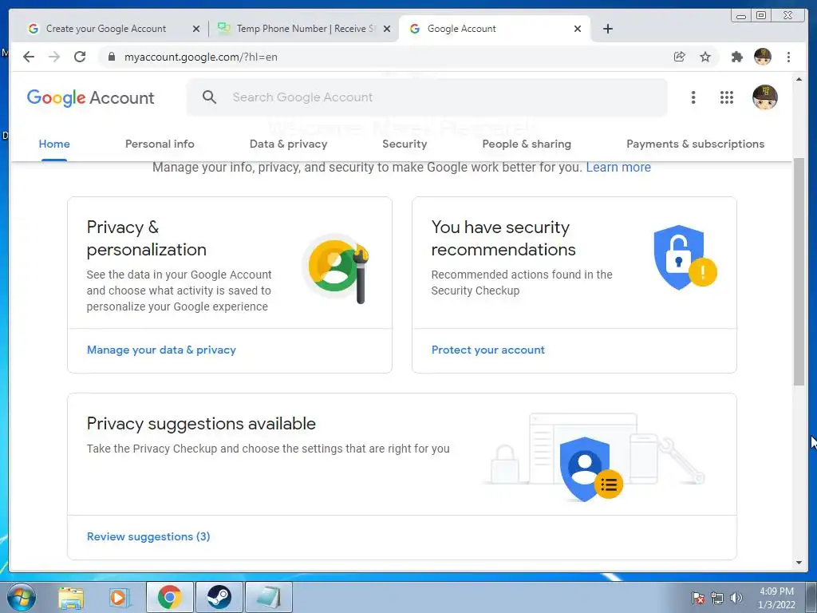Open the Windows Start button
The width and height of the screenshot is (817, 613).
pos(21,597)
